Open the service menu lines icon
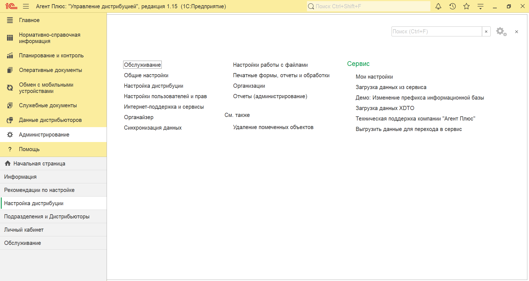Viewport: 529px width, 281px height. 481,6
